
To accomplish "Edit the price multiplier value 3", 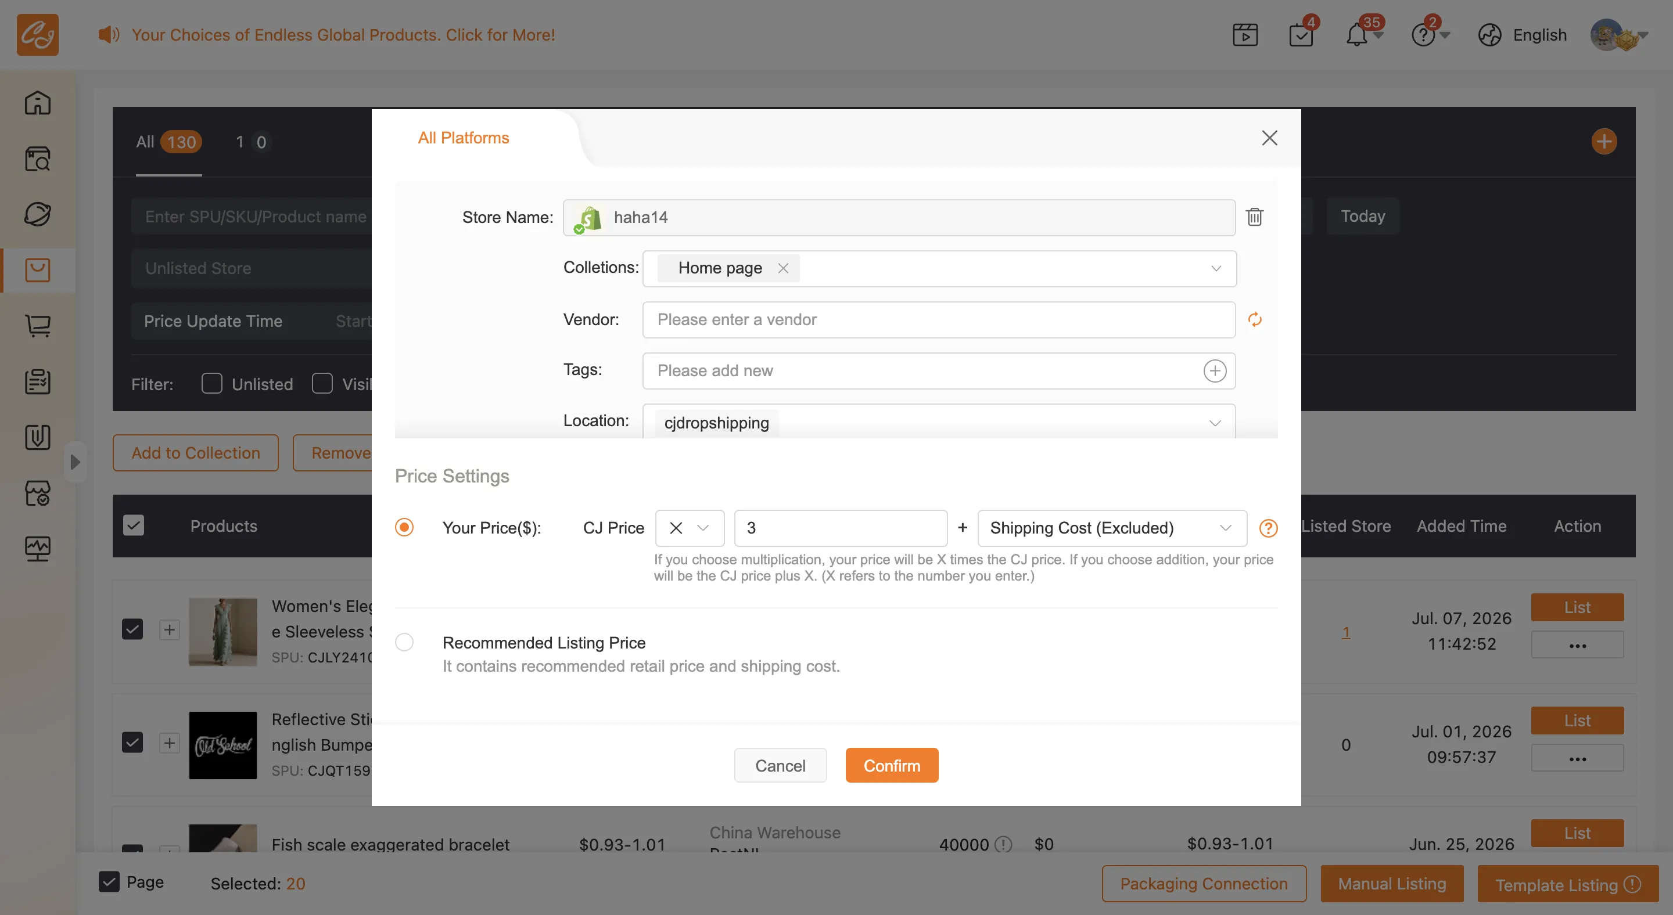I will (841, 528).
